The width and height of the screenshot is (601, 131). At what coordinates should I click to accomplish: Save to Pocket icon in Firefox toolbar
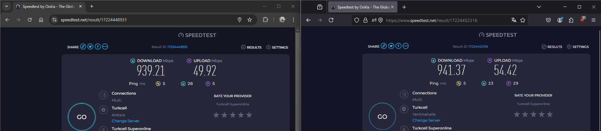point(548,20)
